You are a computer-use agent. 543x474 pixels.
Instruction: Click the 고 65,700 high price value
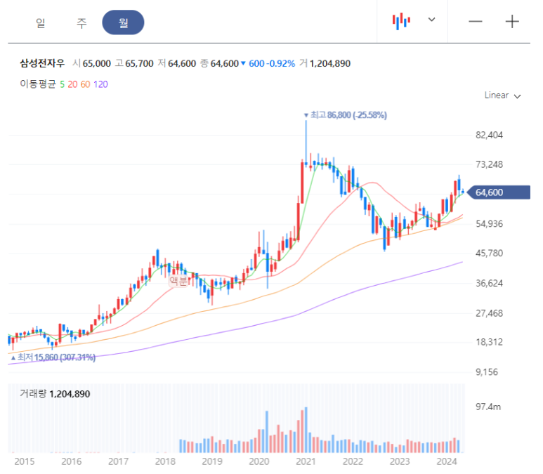(134, 64)
